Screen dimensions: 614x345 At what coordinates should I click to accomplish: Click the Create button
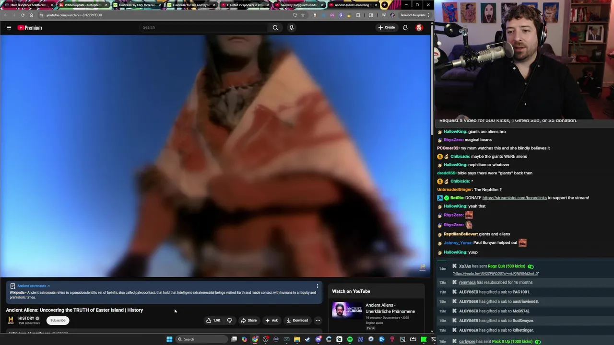coord(387,27)
